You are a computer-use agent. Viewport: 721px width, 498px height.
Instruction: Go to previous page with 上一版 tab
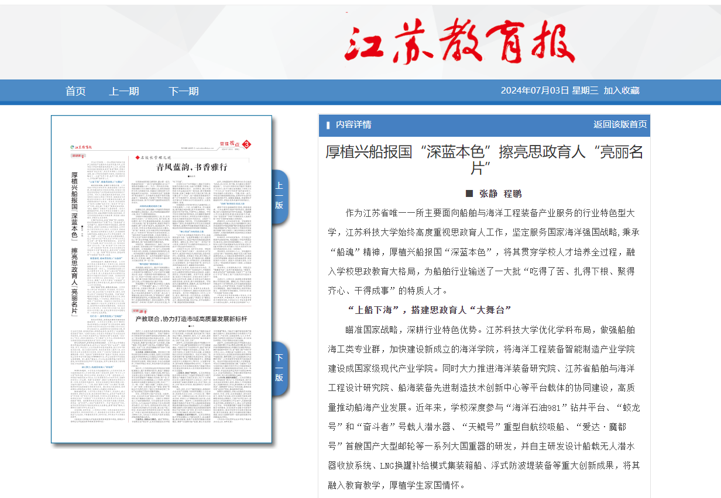click(x=279, y=196)
